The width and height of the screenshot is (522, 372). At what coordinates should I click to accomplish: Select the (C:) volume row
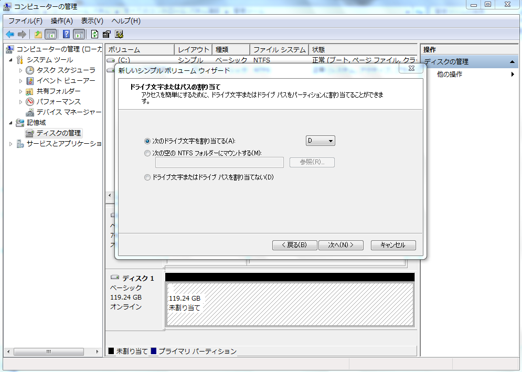click(x=261, y=60)
